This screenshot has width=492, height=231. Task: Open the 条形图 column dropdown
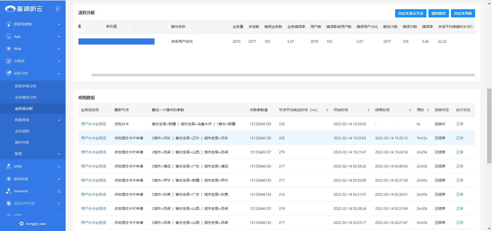134,27
